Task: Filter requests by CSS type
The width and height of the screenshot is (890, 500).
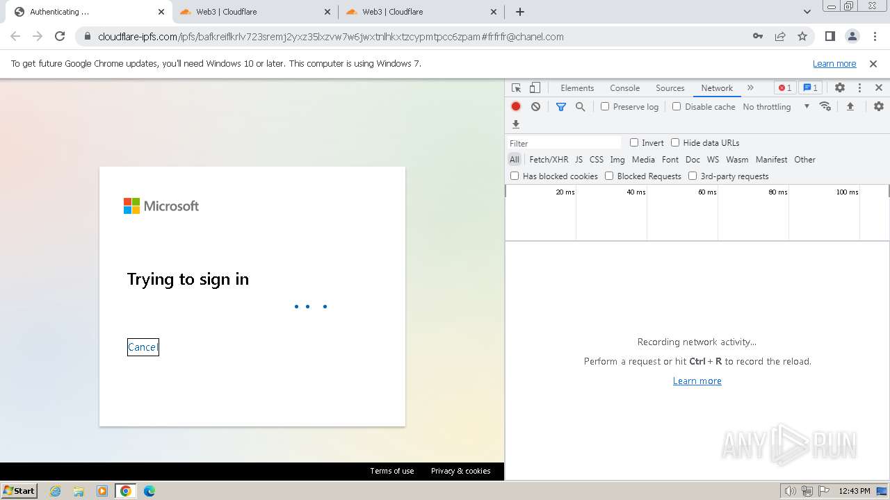Action: point(597,160)
